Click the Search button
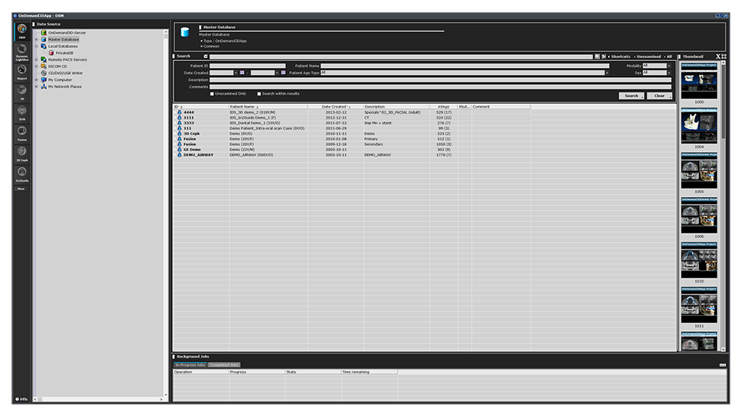The image size is (738, 416). point(632,95)
